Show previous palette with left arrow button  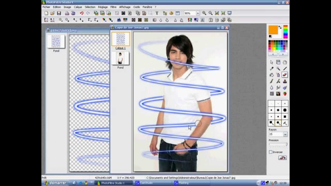click(x=273, y=55)
